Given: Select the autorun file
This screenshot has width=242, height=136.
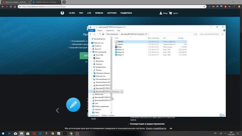Looking at the screenshot, I should [x=120, y=44].
